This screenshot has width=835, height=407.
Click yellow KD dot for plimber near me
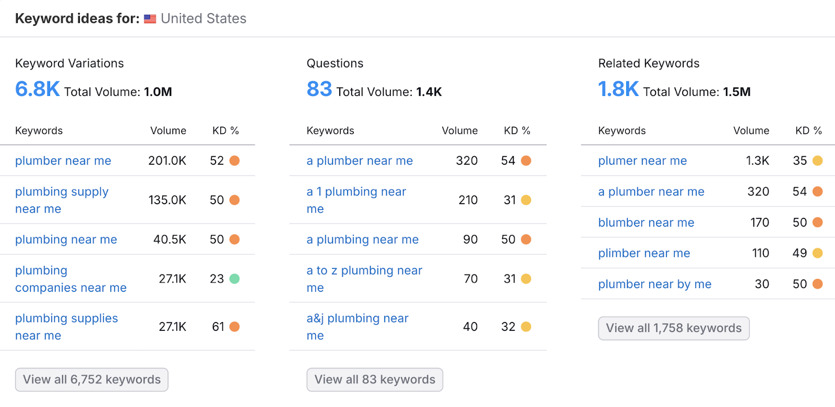817,253
